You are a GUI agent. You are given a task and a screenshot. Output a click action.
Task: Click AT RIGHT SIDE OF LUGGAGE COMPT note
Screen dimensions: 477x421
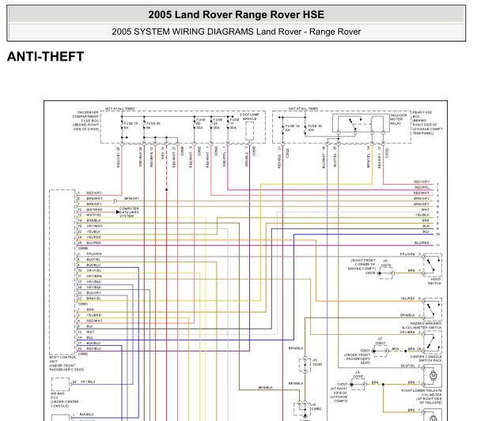pos(339,395)
